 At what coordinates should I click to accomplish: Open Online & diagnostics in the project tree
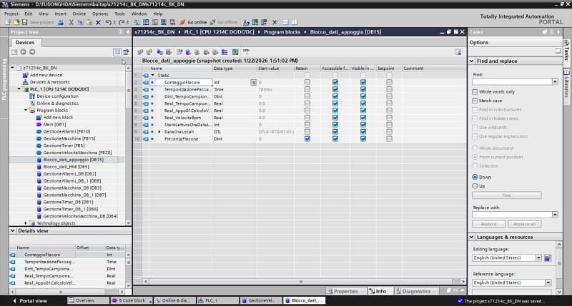[58, 103]
